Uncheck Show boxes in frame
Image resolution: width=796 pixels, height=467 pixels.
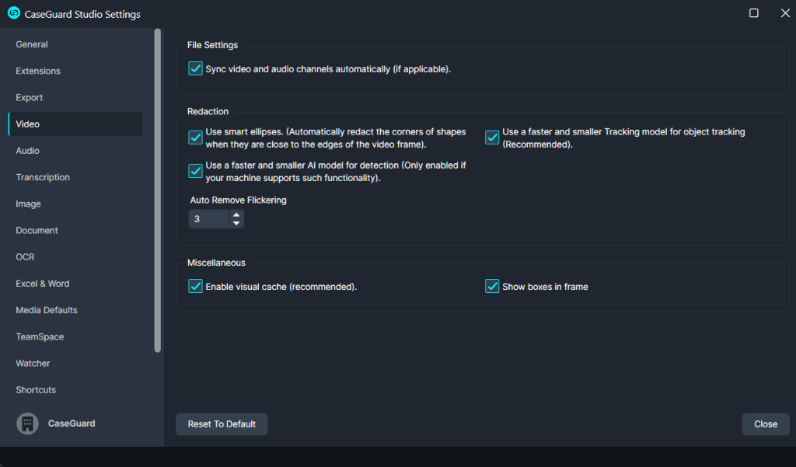pyautogui.click(x=492, y=287)
